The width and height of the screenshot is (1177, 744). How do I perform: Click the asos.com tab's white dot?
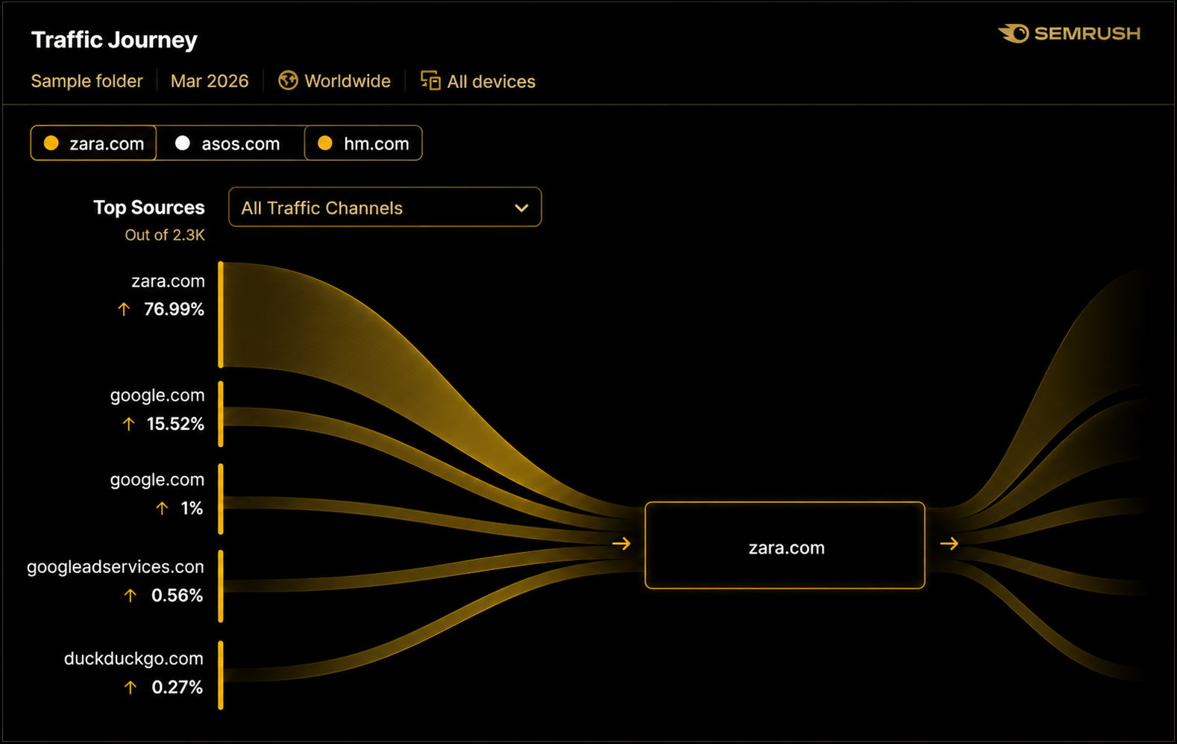183,143
